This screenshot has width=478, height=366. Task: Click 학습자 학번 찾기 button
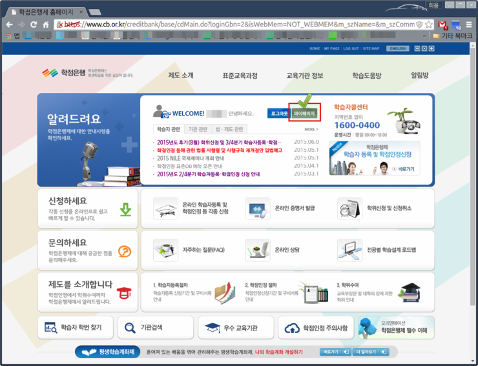point(76,328)
